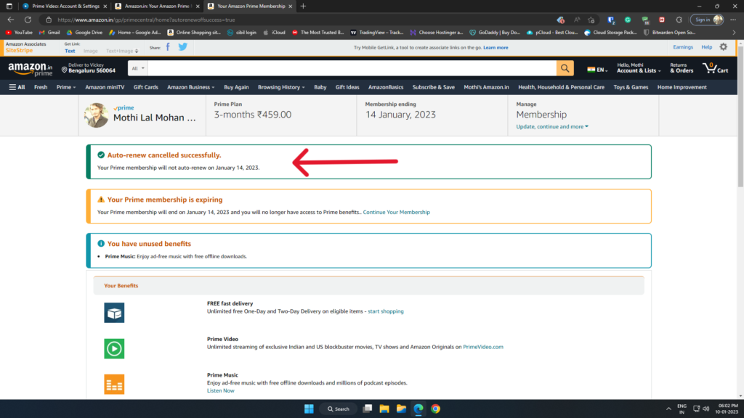The height and width of the screenshot is (418, 744).
Task: Open SiteStripe settings gear icon
Action: 723,47
